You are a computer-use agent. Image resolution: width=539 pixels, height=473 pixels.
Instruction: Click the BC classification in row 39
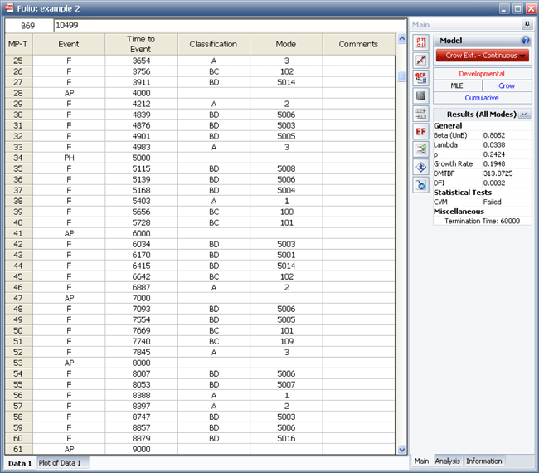click(213, 212)
